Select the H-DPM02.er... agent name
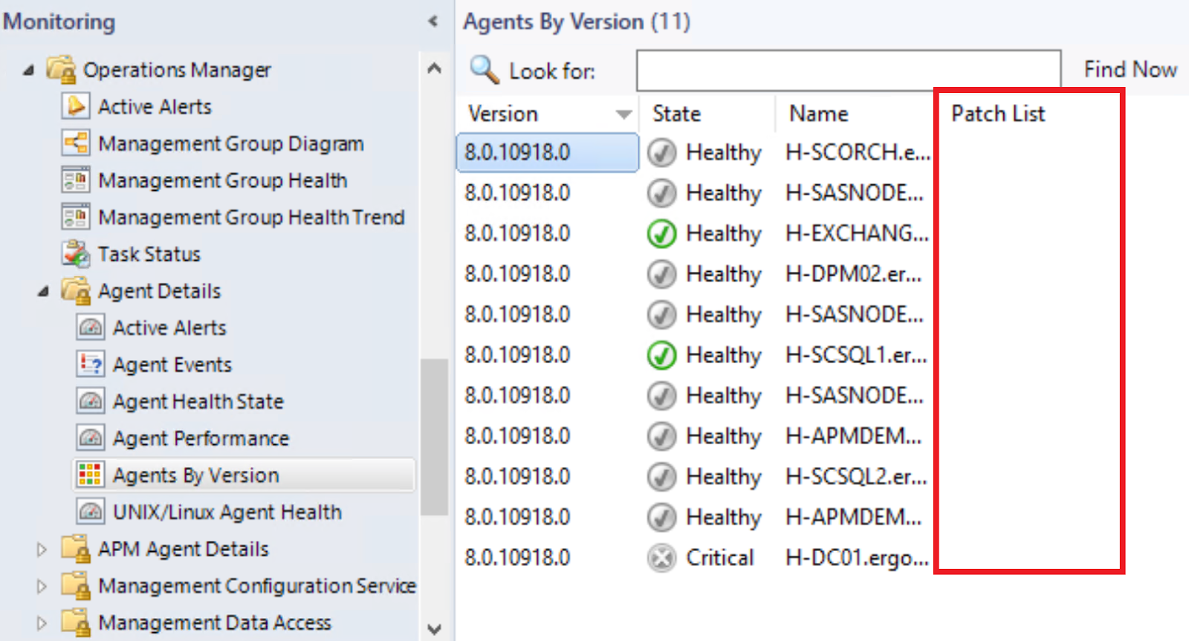This screenshot has width=1189, height=641. 853,274
